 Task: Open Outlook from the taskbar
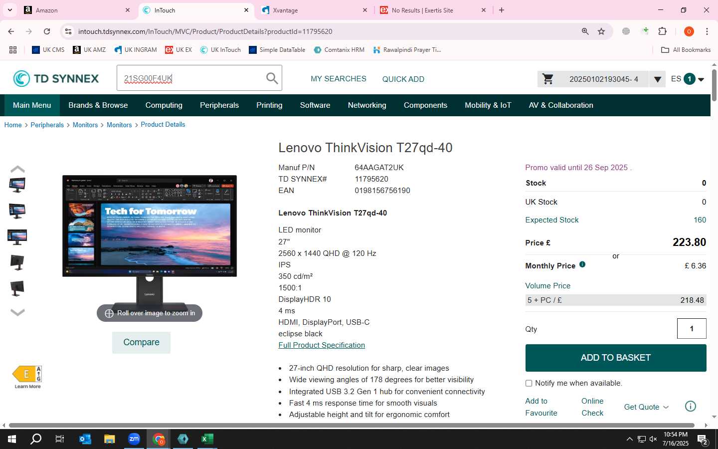(85, 439)
